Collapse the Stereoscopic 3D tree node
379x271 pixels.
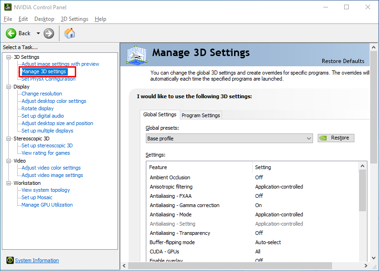9,139
